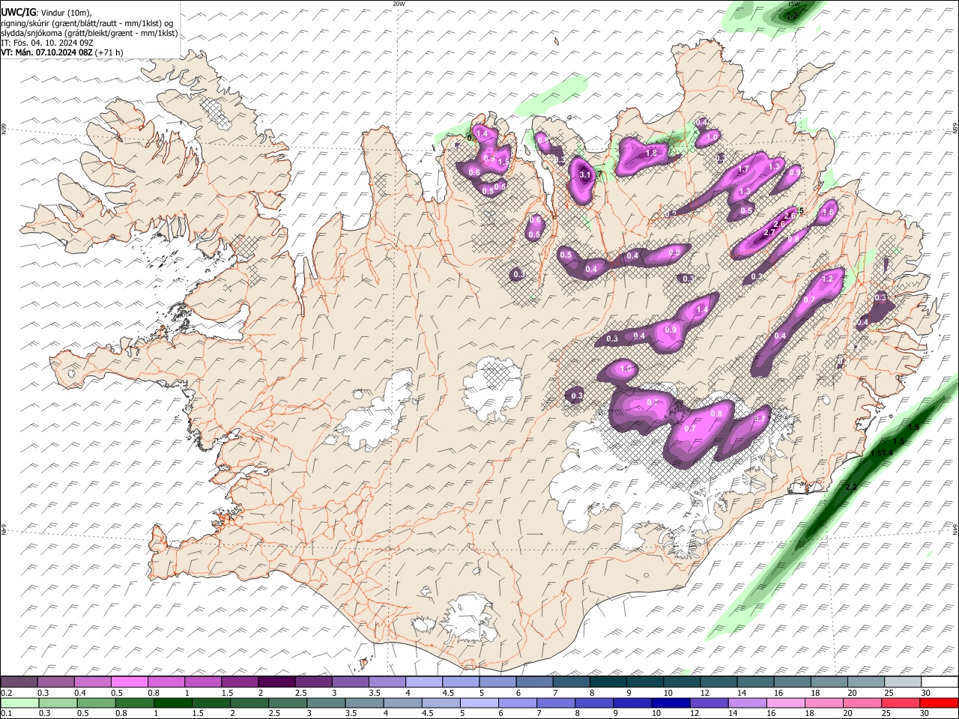The height and width of the screenshot is (719, 959).
Task: Pick the darkest green 1 rain scale swatch
Action: click(172, 703)
